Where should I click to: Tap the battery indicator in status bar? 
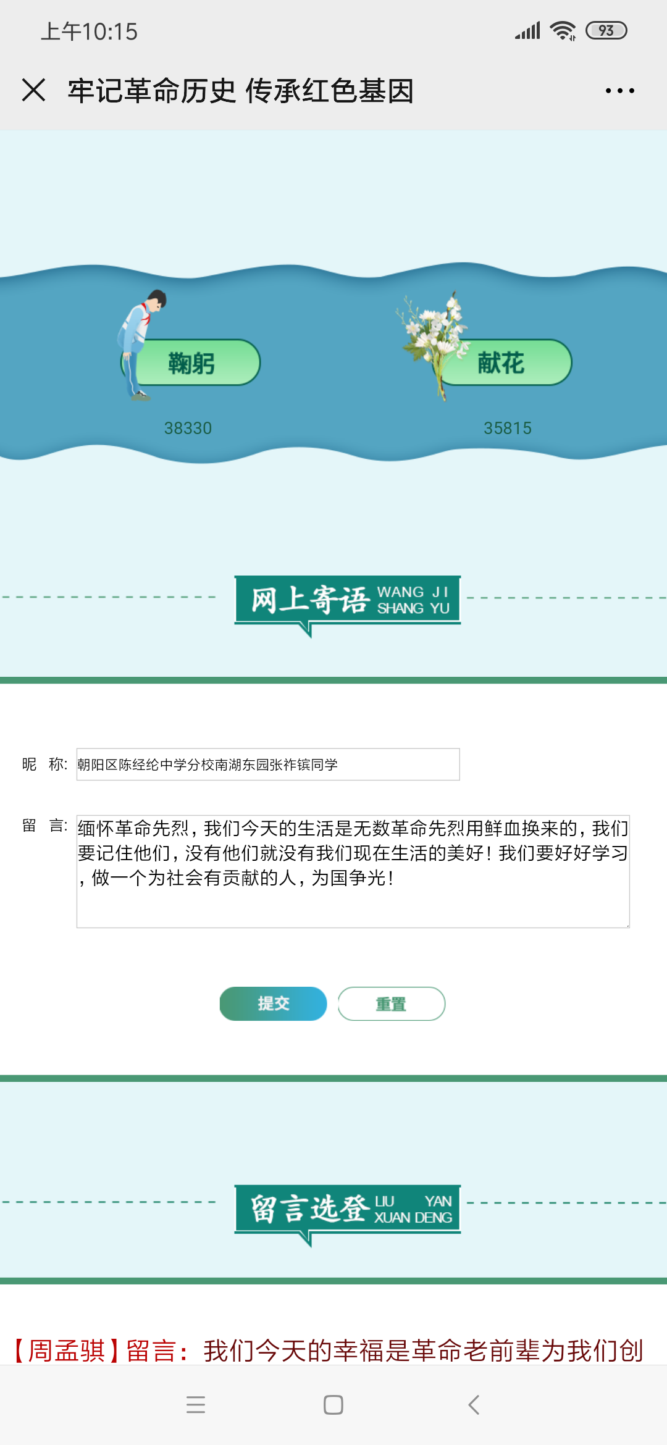pyautogui.click(x=606, y=31)
